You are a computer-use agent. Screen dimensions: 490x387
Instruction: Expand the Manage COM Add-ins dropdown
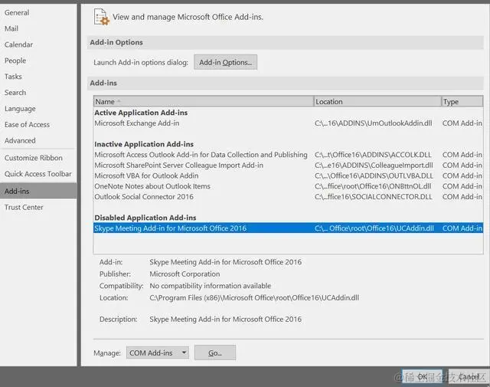point(158,353)
